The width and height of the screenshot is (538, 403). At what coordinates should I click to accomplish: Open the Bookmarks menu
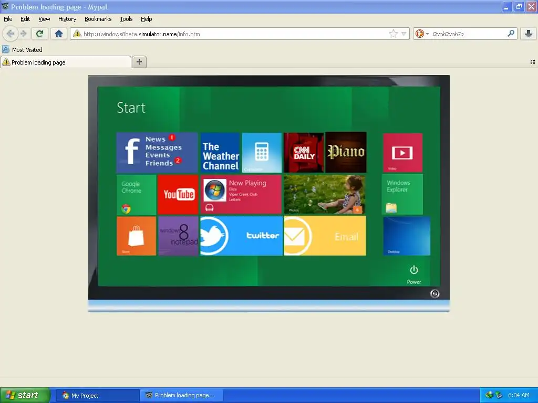(98, 19)
